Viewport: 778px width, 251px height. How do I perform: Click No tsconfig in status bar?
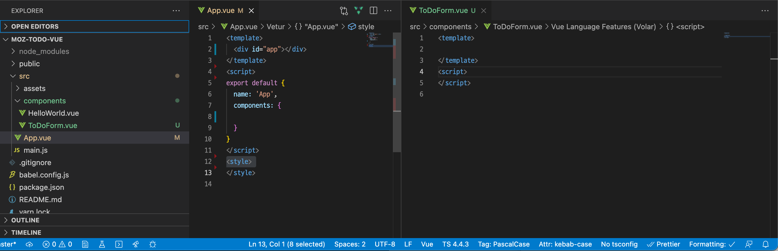(x=619, y=244)
